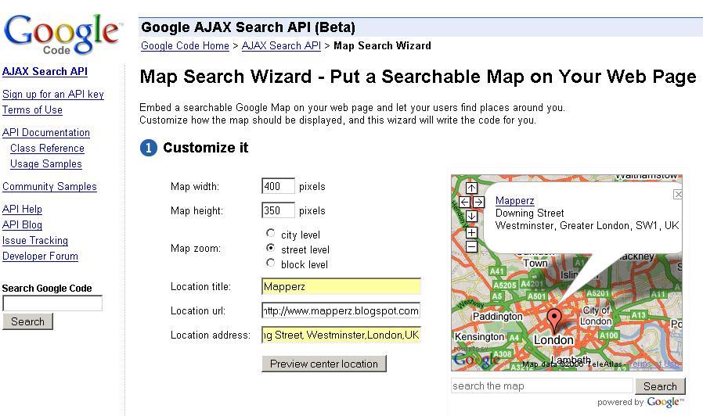
Task: Open Sign up for an API key
Action: point(53,94)
